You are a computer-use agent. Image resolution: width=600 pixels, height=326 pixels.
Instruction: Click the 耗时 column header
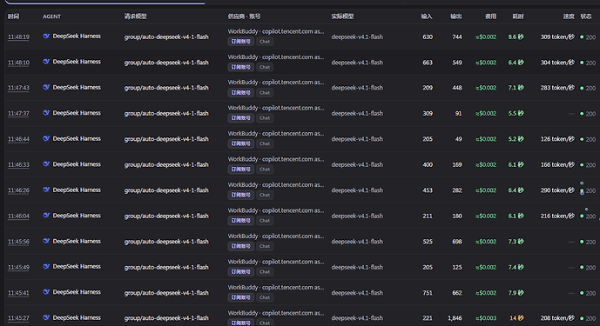coord(518,17)
